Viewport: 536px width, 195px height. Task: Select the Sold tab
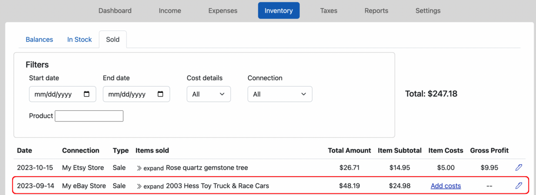(113, 39)
